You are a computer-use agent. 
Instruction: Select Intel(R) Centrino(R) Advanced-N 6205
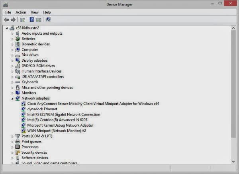[57, 120]
